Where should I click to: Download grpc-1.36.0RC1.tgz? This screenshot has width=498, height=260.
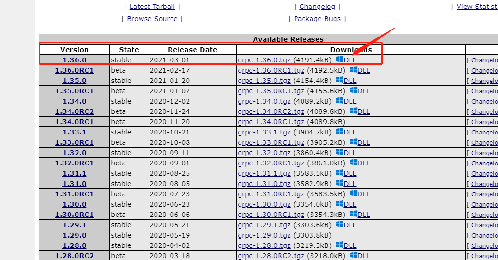click(271, 70)
